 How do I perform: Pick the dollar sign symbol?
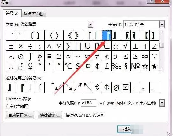(x=78, y=66)
